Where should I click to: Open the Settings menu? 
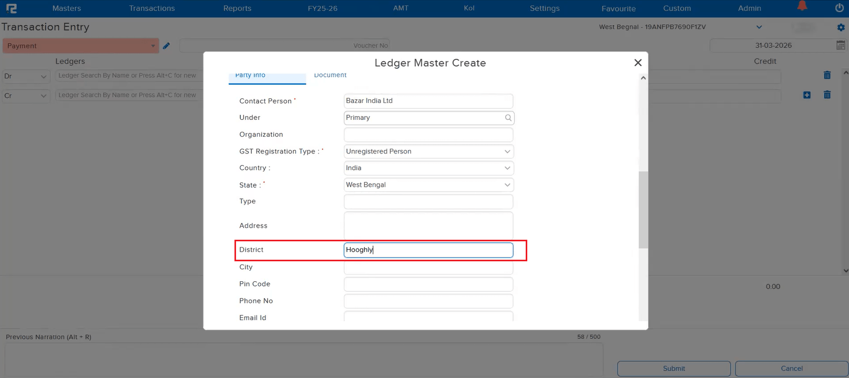click(545, 8)
